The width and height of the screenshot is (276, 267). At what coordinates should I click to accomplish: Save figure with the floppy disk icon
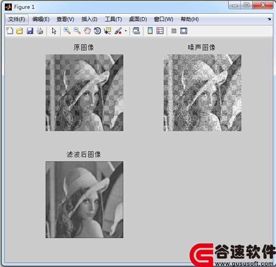tap(30, 31)
